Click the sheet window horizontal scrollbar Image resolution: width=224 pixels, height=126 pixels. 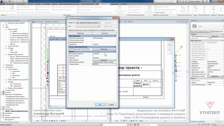[x=114, y=106]
